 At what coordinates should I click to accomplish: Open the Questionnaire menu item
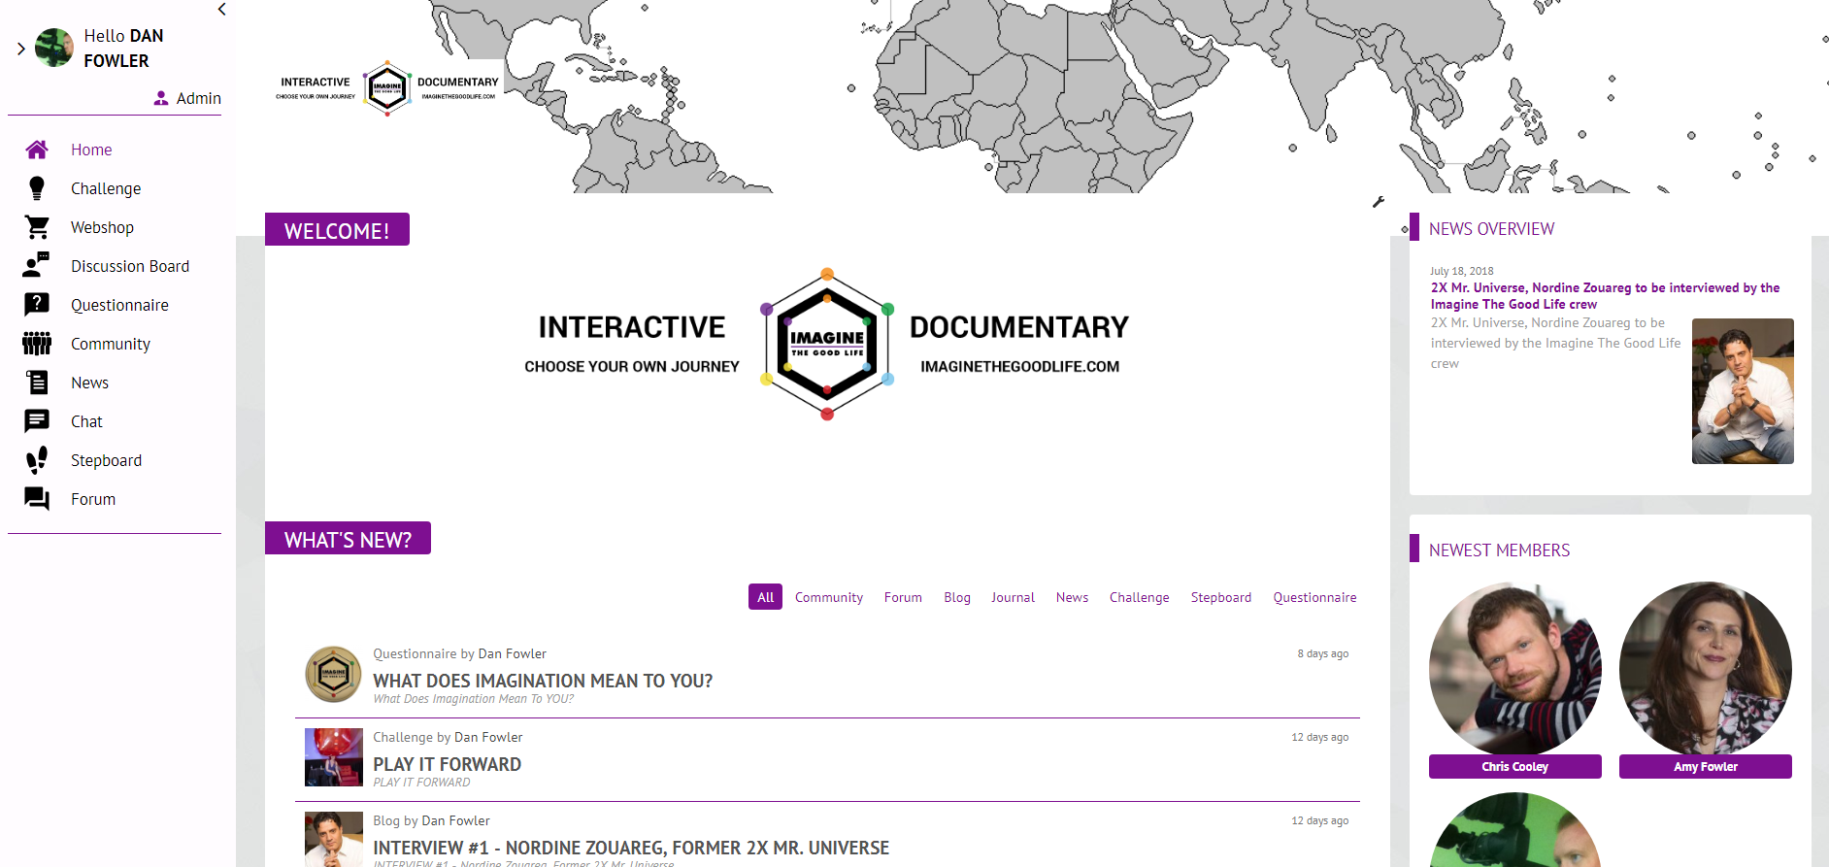pos(119,305)
